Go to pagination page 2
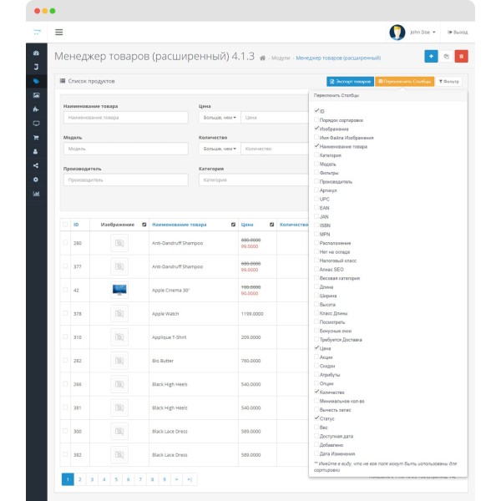501x501 pixels. [80, 479]
